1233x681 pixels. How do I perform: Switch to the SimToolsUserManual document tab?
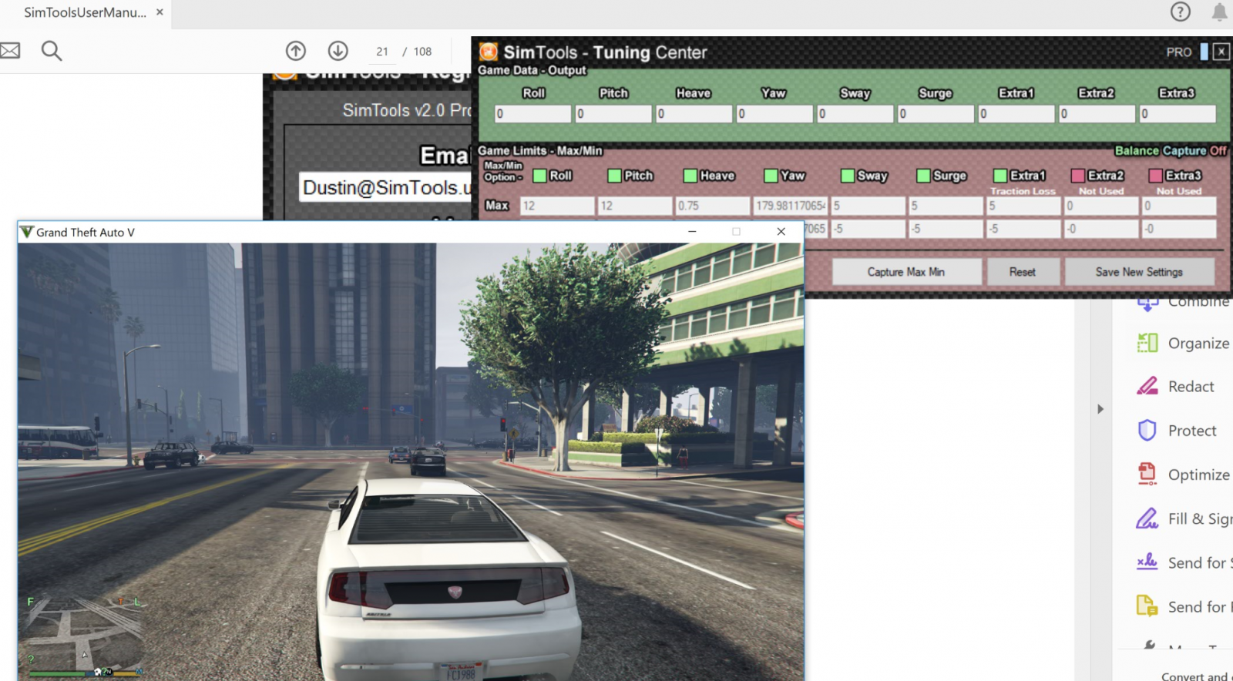(x=85, y=12)
